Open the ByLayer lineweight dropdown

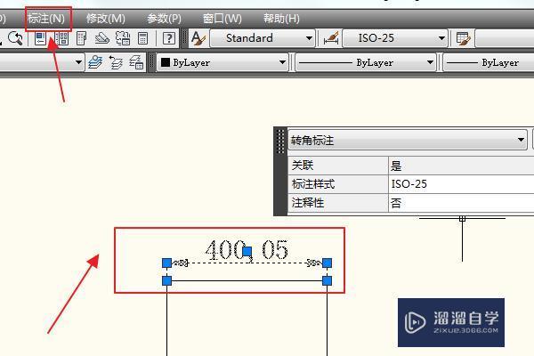[489, 62]
